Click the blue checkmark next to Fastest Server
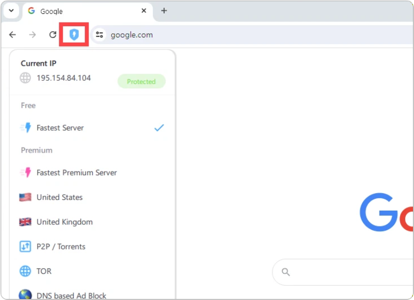Screen dimensions: 414x300 pos(159,128)
